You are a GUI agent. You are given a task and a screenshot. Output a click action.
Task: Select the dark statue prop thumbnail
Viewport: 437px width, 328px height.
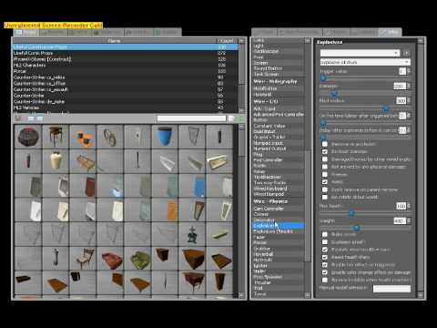pos(192,234)
